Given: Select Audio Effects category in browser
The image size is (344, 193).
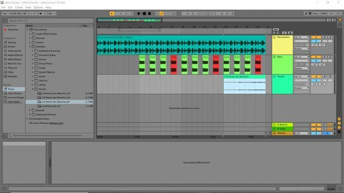Looking at the screenshot, I should (x=13, y=55).
